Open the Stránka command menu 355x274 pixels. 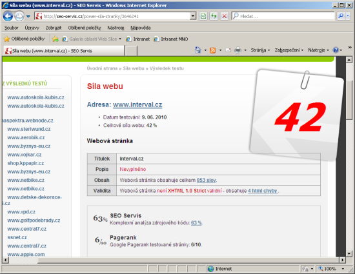(x=260, y=50)
